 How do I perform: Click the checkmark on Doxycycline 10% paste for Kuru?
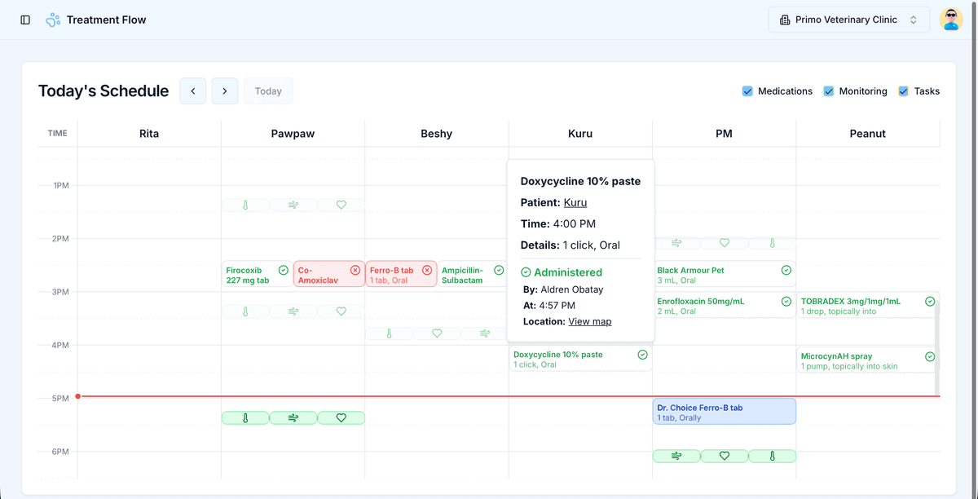pos(642,355)
